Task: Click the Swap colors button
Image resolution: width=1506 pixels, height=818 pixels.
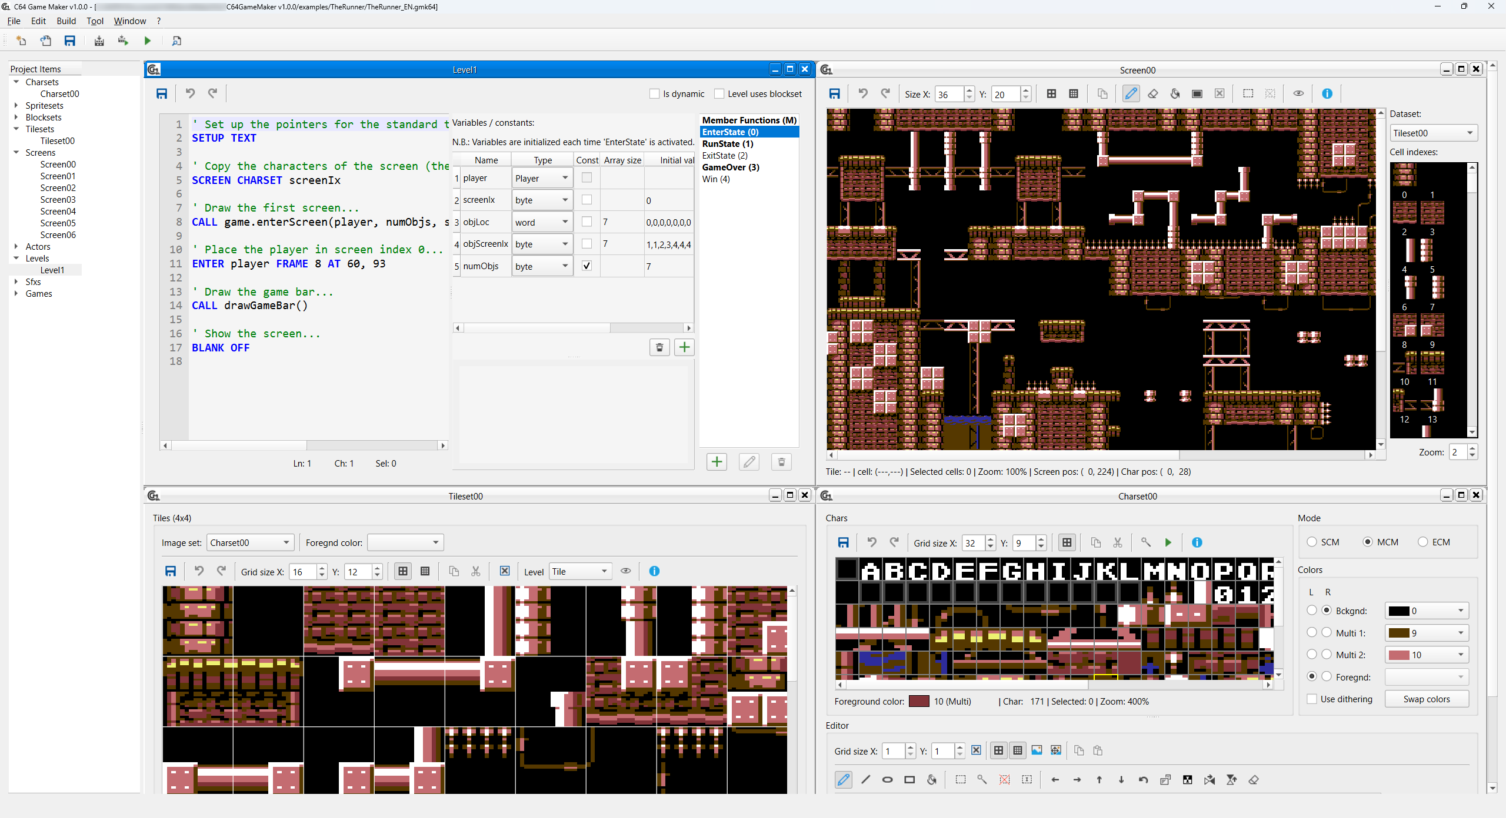Action: click(1427, 699)
